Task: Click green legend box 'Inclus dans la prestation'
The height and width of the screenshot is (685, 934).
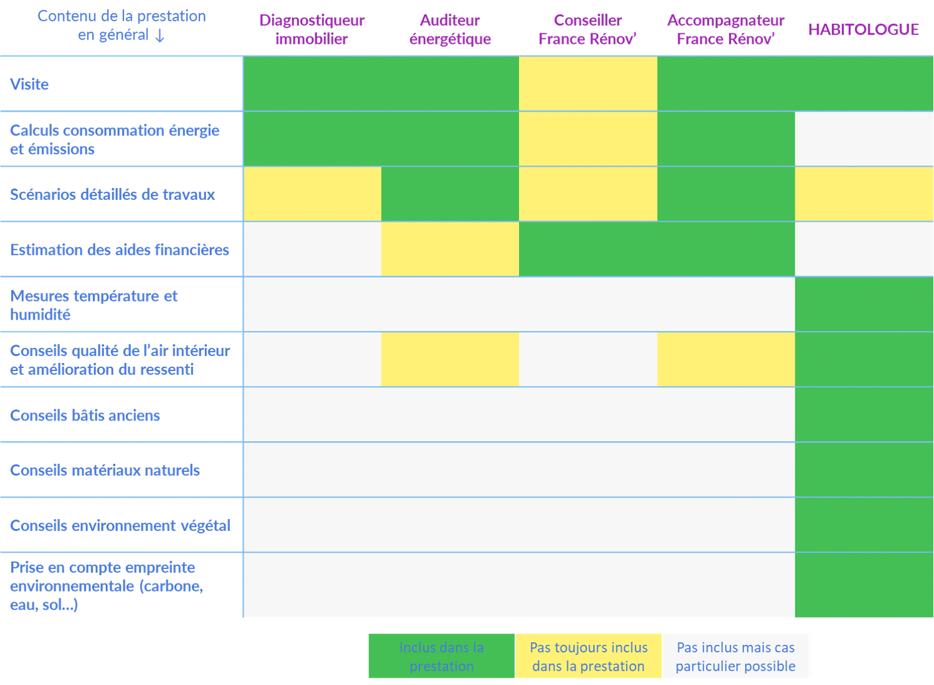Action: pyautogui.click(x=441, y=656)
